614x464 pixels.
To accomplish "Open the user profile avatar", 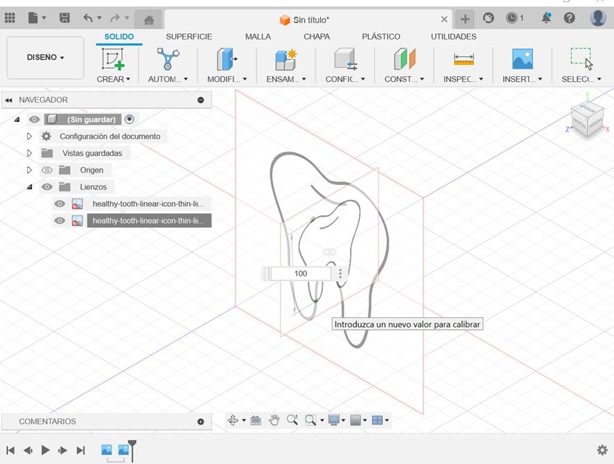I will pos(598,17).
